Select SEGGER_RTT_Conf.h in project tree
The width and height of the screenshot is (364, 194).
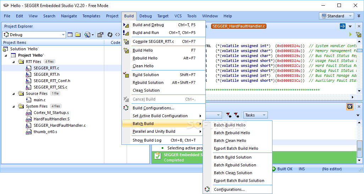click(52, 81)
